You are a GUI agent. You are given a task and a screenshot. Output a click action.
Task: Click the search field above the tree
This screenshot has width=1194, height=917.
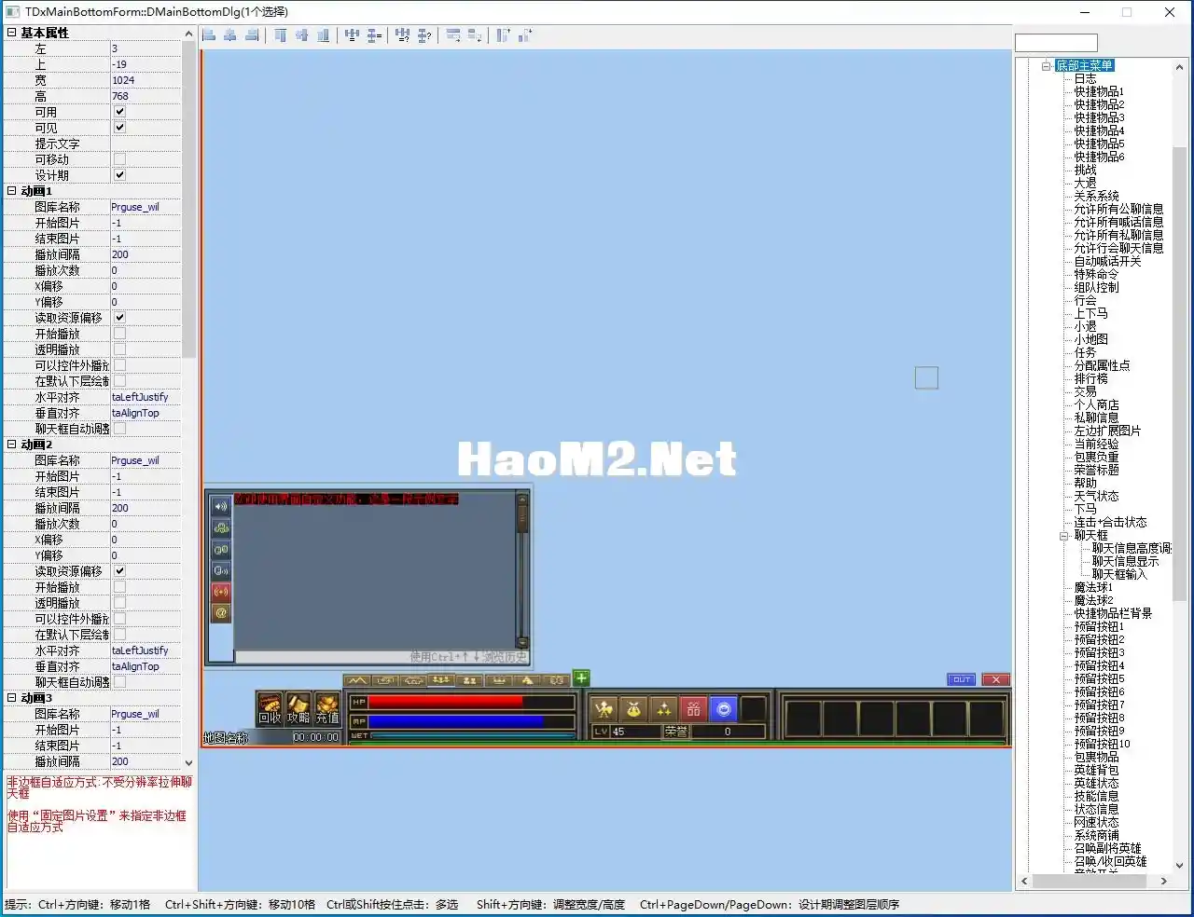coord(1056,43)
